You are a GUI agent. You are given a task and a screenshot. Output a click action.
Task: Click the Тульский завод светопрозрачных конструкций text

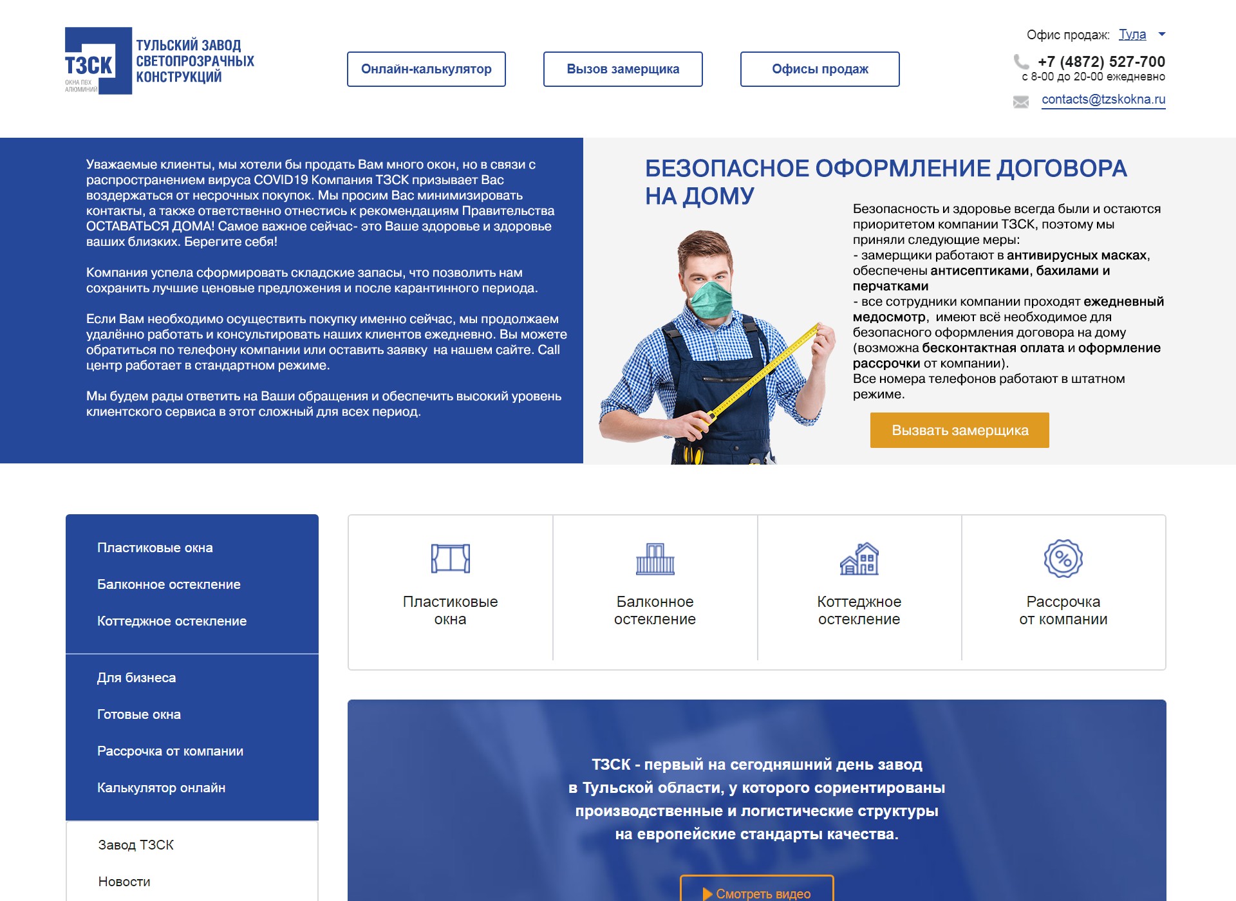click(x=195, y=61)
